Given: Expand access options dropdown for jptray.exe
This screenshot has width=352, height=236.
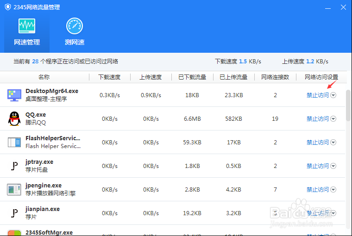Looking at the screenshot, I should (x=333, y=166).
